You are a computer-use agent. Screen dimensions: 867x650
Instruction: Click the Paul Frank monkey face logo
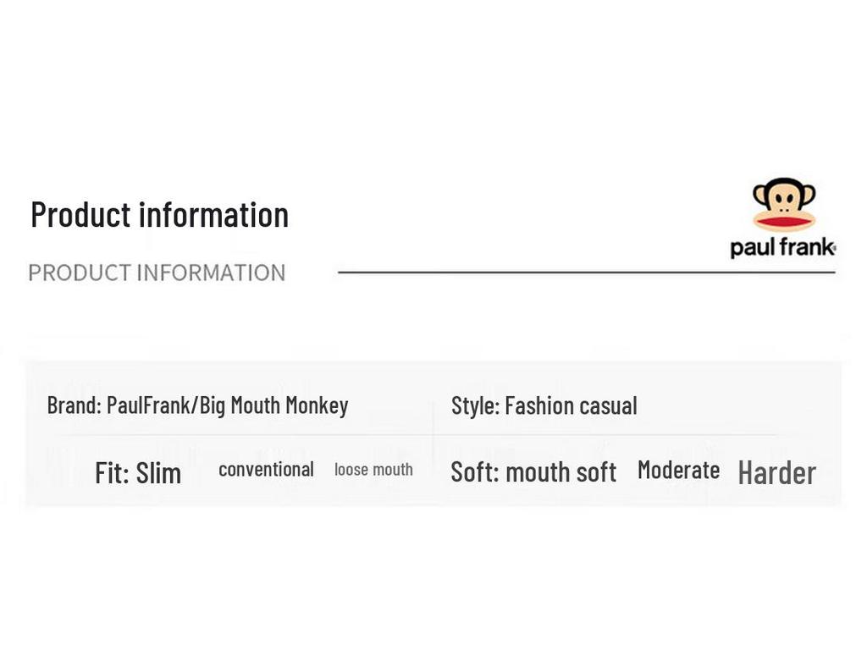(x=784, y=204)
